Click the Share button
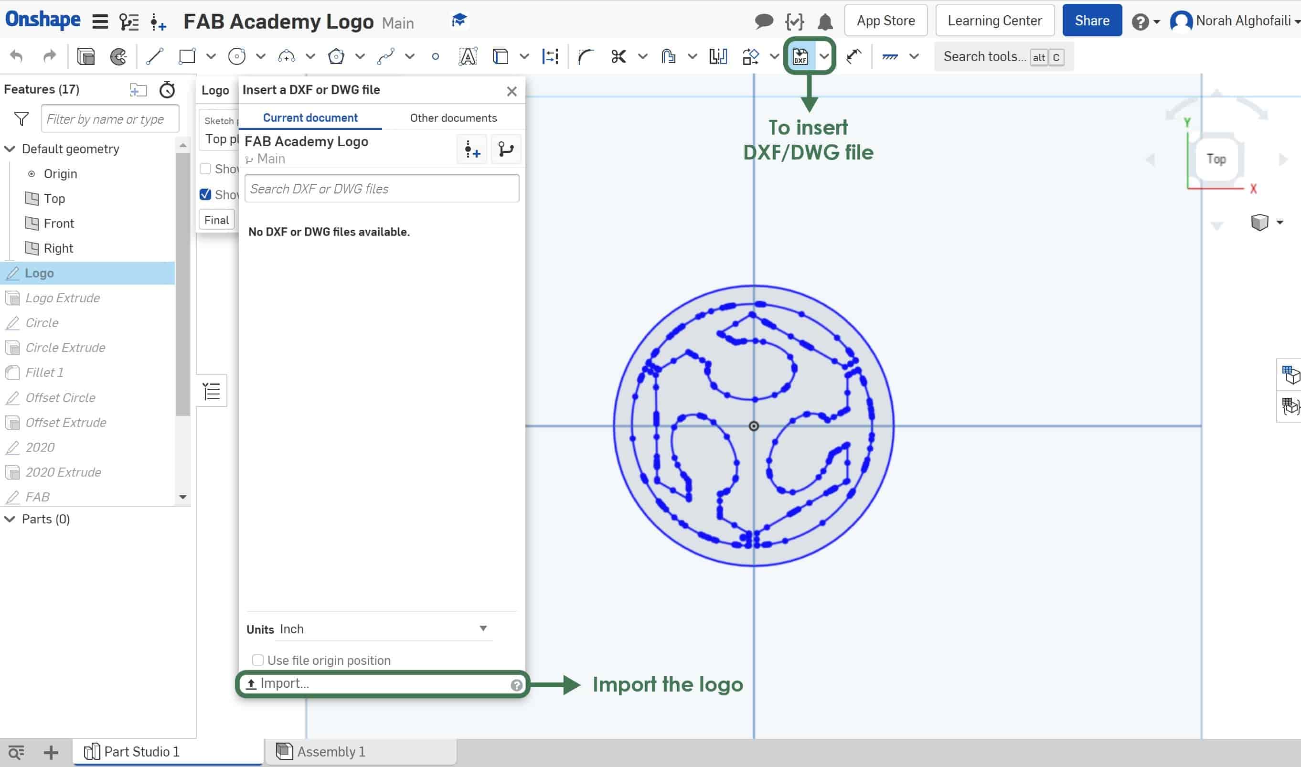This screenshot has height=767, width=1301. tap(1092, 21)
